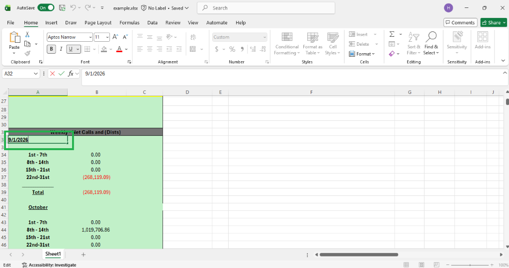Select cell with 1,019,706.86

pyautogui.click(x=96, y=230)
